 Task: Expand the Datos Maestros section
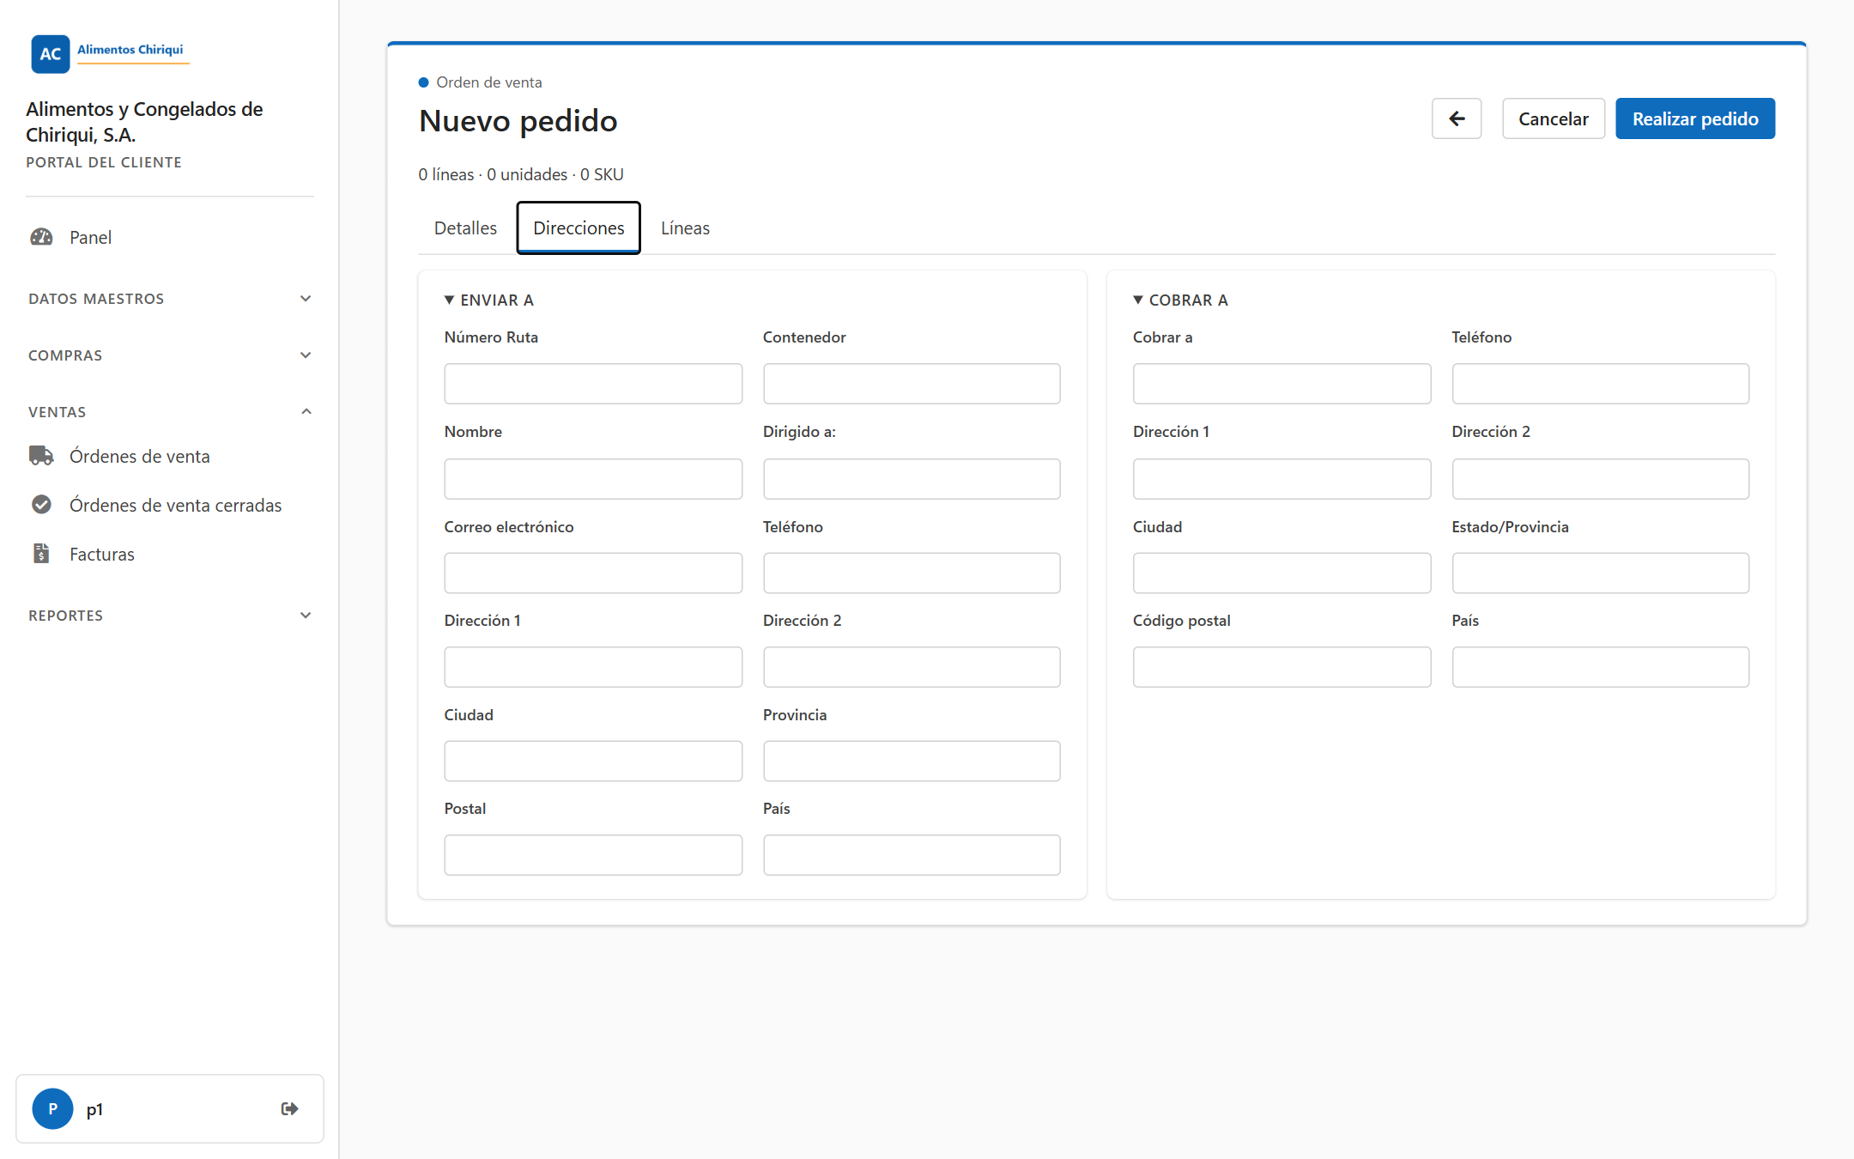coord(170,299)
